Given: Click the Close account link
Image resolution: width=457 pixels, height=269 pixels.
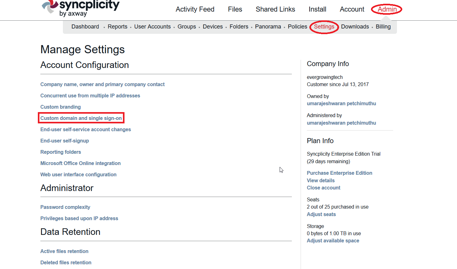Looking at the screenshot, I should point(323,188).
